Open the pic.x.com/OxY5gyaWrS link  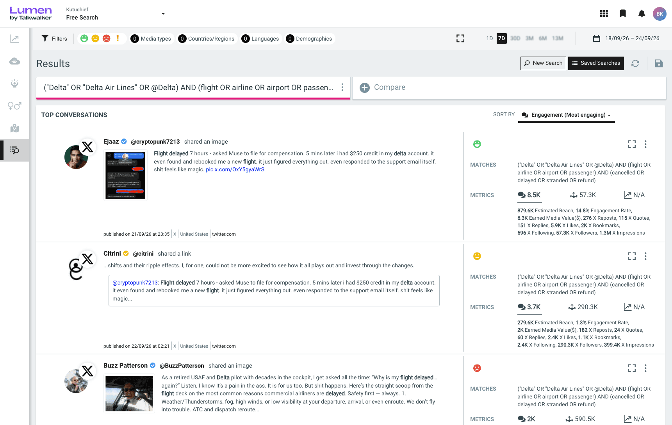tap(235, 169)
